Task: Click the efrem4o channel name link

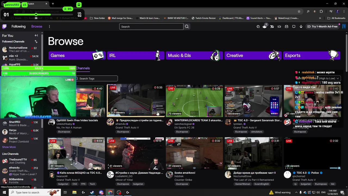Action: tap(120, 124)
